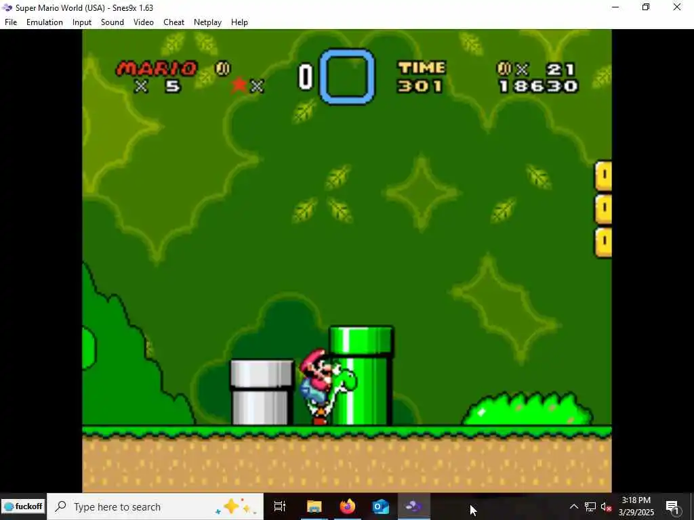Open the Netplay menu
This screenshot has width=694, height=520.
click(207, 22)
